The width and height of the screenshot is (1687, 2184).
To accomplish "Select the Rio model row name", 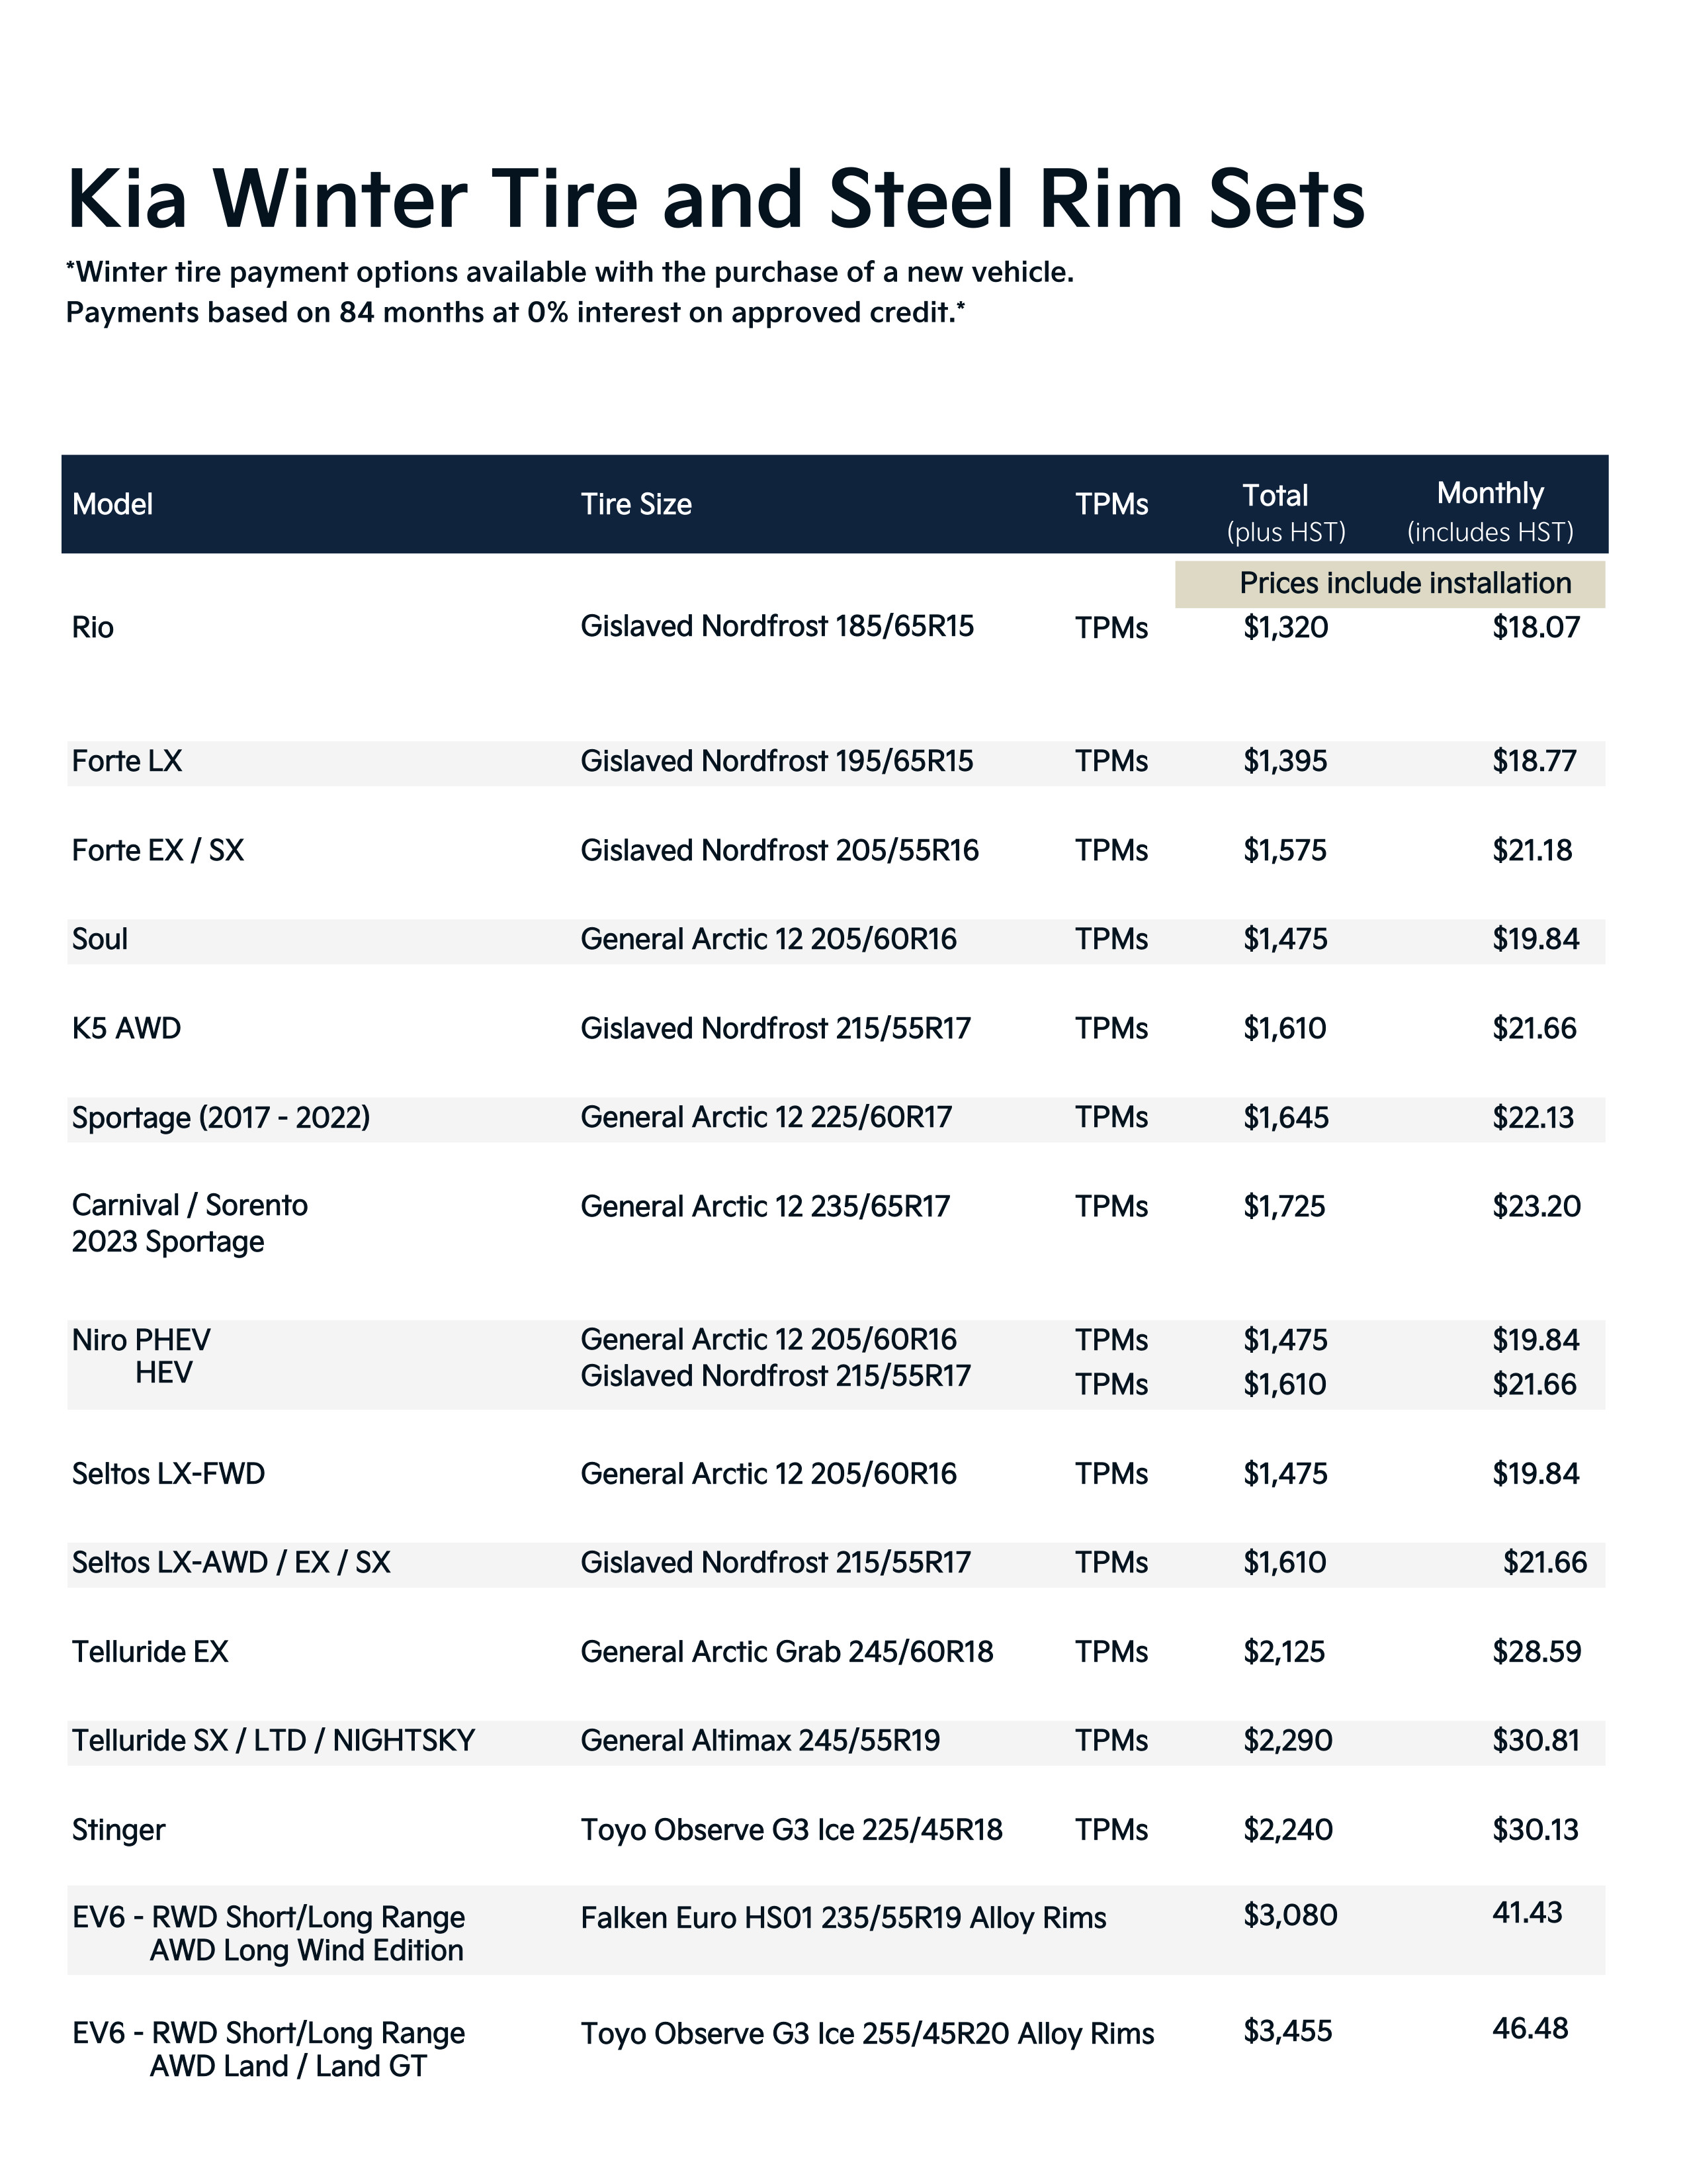I will point(93,628).
